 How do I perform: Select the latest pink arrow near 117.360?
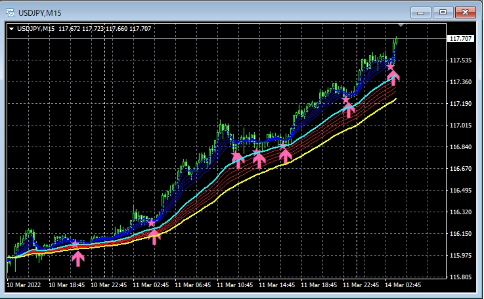[x=393, y=78]
